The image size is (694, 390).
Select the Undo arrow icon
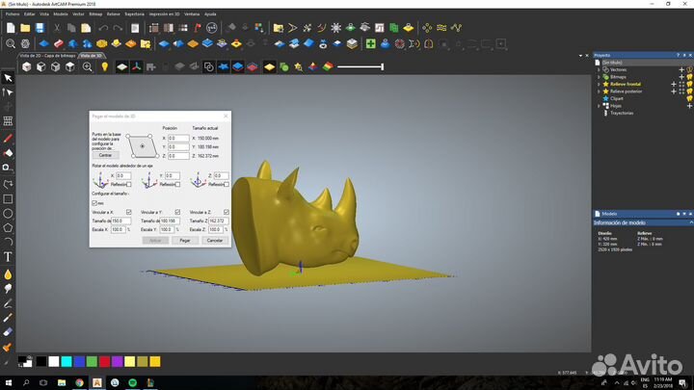click(103, 28)
